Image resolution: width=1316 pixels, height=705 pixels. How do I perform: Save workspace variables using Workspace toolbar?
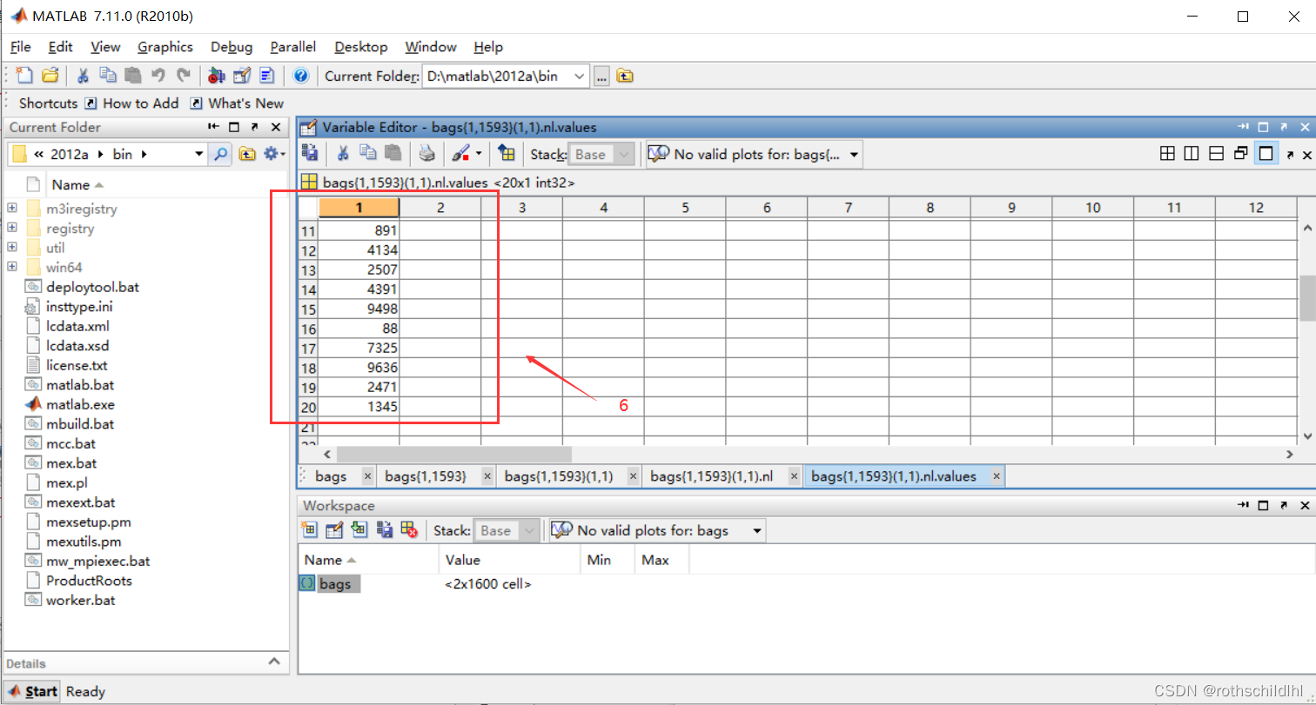(x=384, y=529)
